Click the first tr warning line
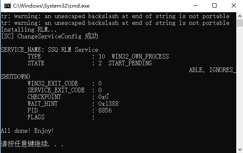This screenshot has width=243, height=153. pos(115,16)
